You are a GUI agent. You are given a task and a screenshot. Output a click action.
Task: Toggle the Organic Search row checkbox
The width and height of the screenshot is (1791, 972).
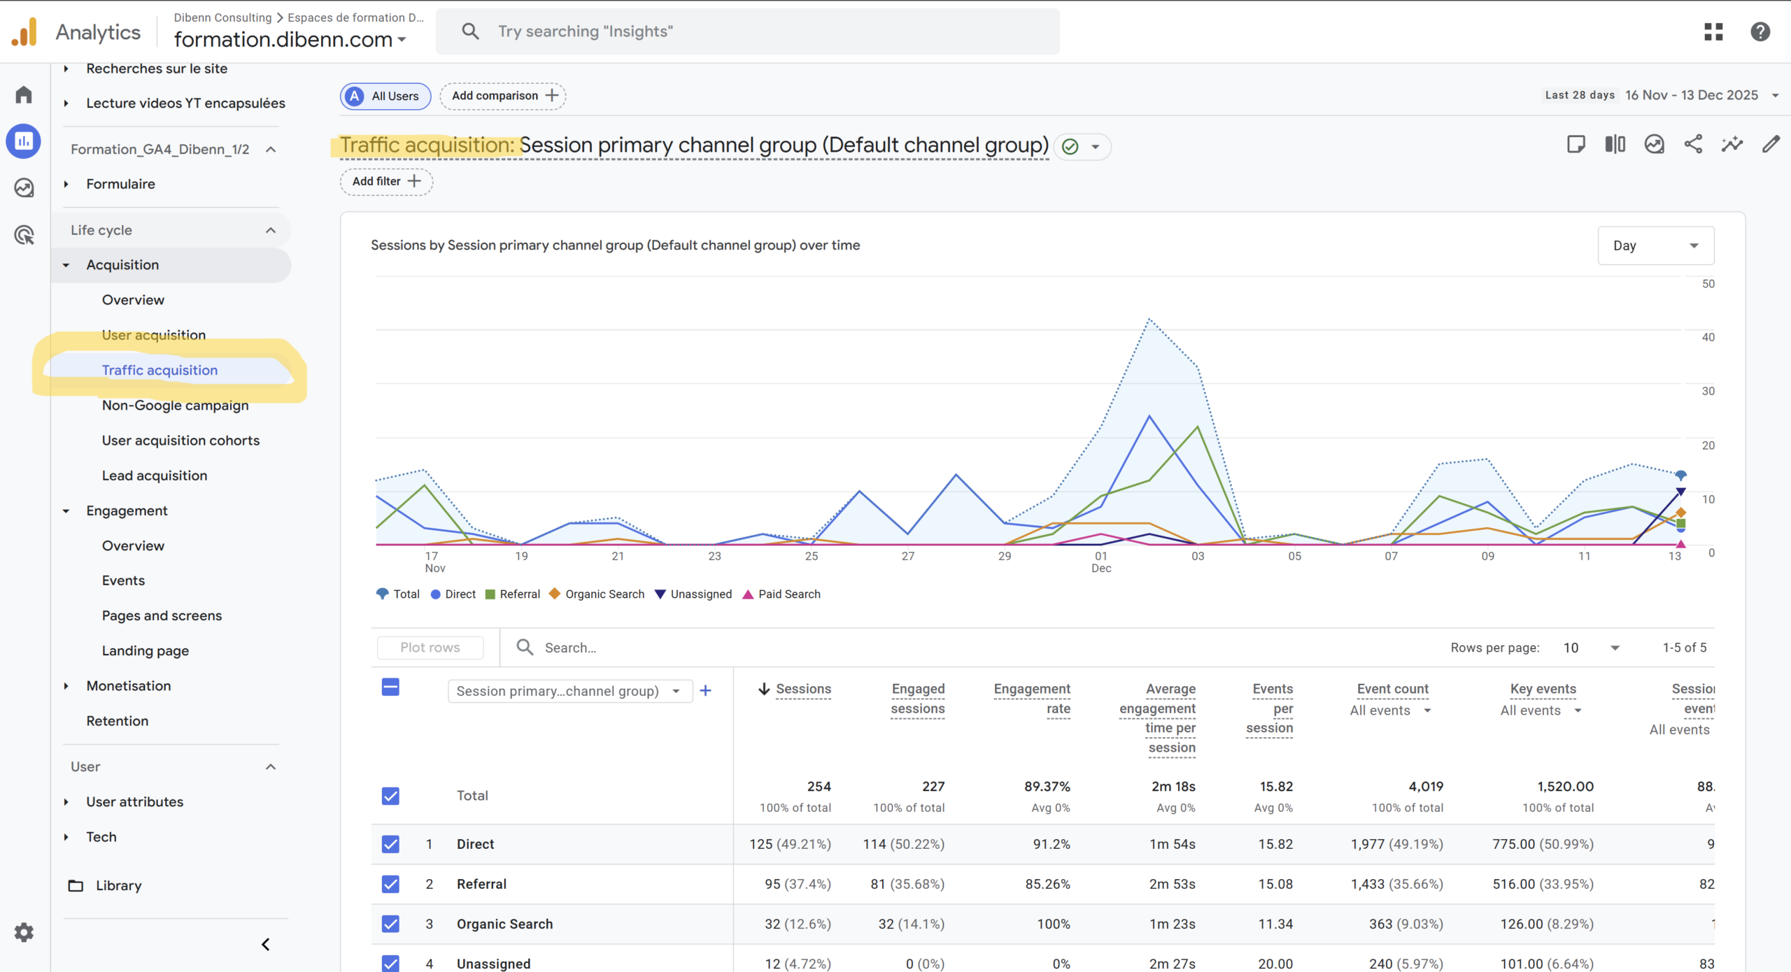pos(390,924)
